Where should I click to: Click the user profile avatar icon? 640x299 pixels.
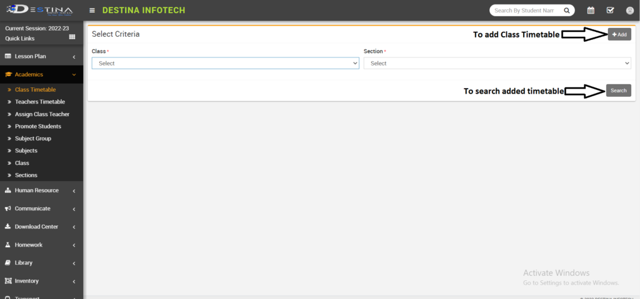tap(629, 11)
